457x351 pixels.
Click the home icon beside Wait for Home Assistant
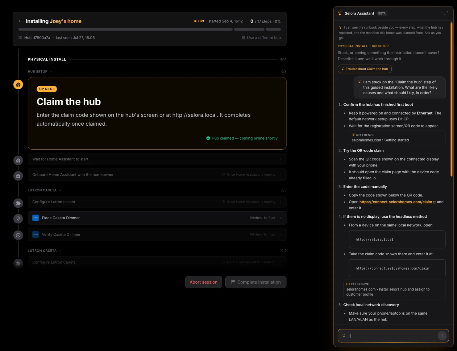tap(18, 160)
